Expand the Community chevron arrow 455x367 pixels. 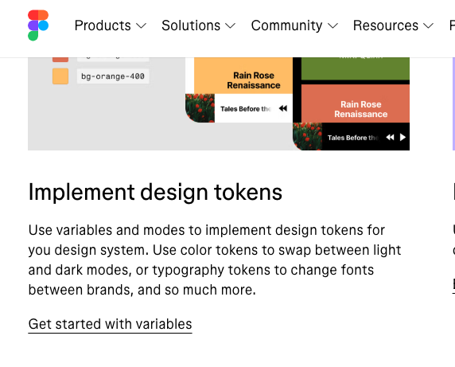click(x=332, y=26)
